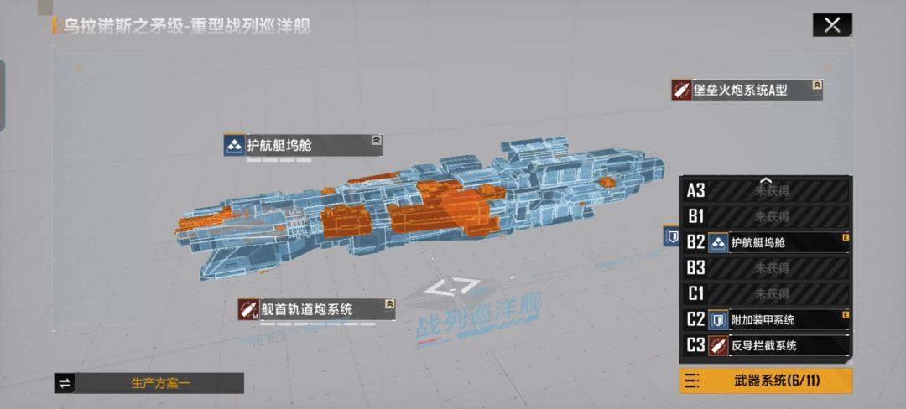Click the C3 row missile interceptor icon

click(x=718, y=346)
